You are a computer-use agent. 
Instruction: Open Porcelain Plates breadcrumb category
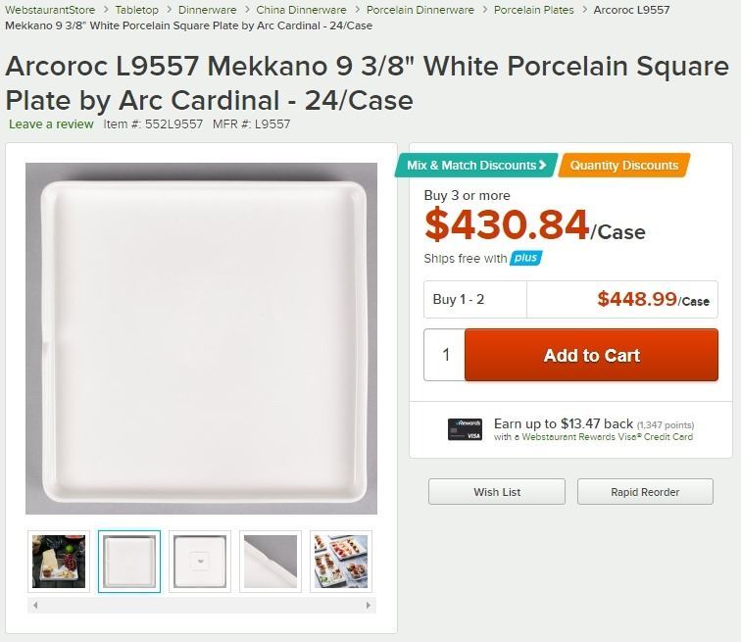click(x=534, y=10)
